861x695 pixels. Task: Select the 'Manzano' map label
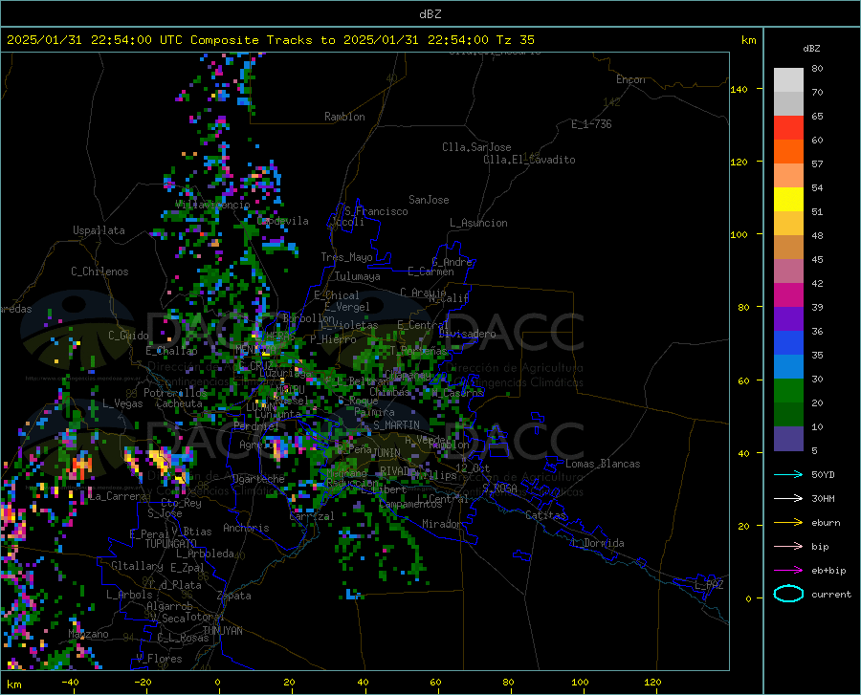tap(88, 634)
